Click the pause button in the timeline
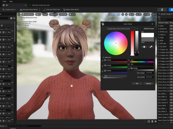 tap(152, 121)
